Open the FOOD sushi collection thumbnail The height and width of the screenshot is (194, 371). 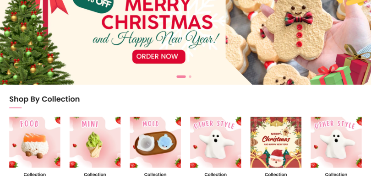click(x=35, y=142)
